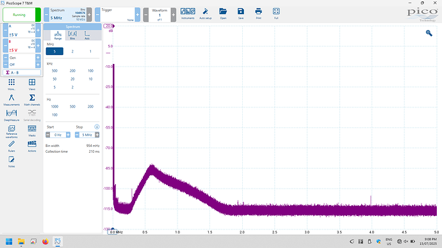Screen dimensions: 442x248
Task: Switch to the Range tab
Action: coord(58,35)
